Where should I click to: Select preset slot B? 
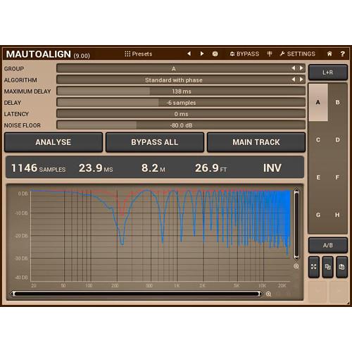coord(337,102)
